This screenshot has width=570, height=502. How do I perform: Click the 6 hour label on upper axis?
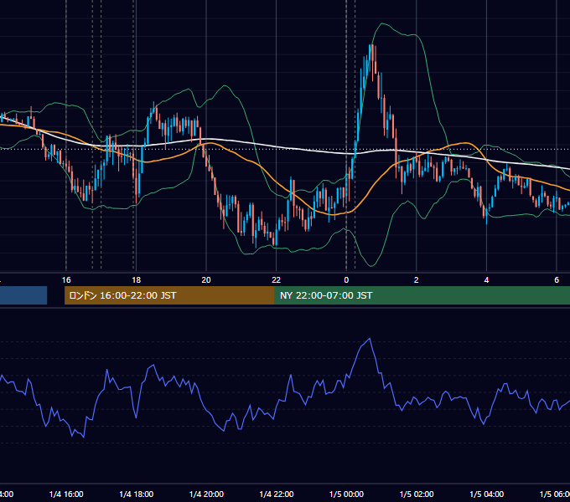[557, 280]
